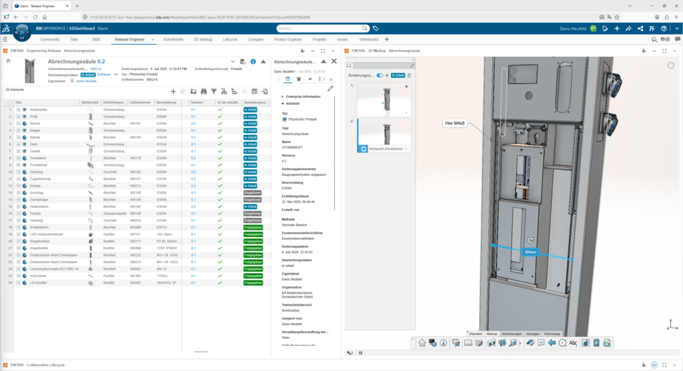The height and width of the screenshot is (371, 683).
Task: Click the Freigegeben badge for LS-Schalter
Action: (x=253, y=282)
